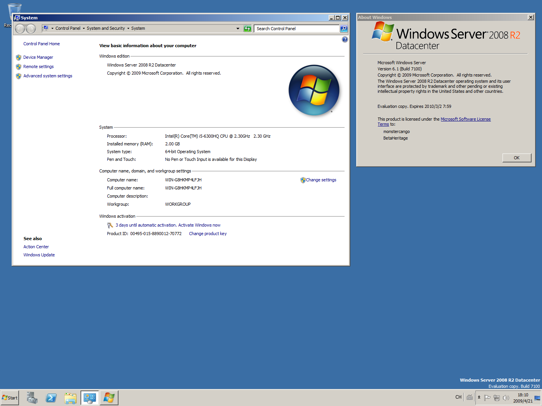This screenshot has width=542, height=406.
Task: Click the address bar refresh icon
Action: point(247,28)
